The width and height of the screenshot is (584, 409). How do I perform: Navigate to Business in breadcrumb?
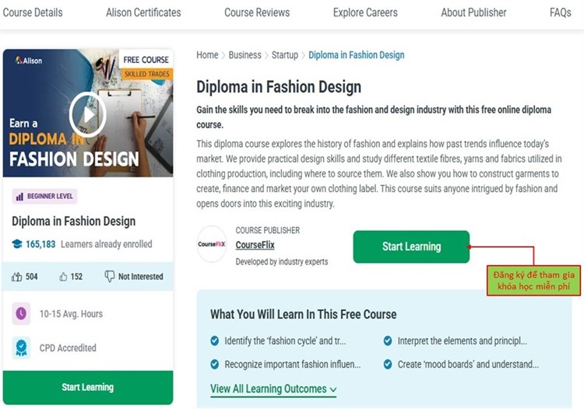[245, 55]
